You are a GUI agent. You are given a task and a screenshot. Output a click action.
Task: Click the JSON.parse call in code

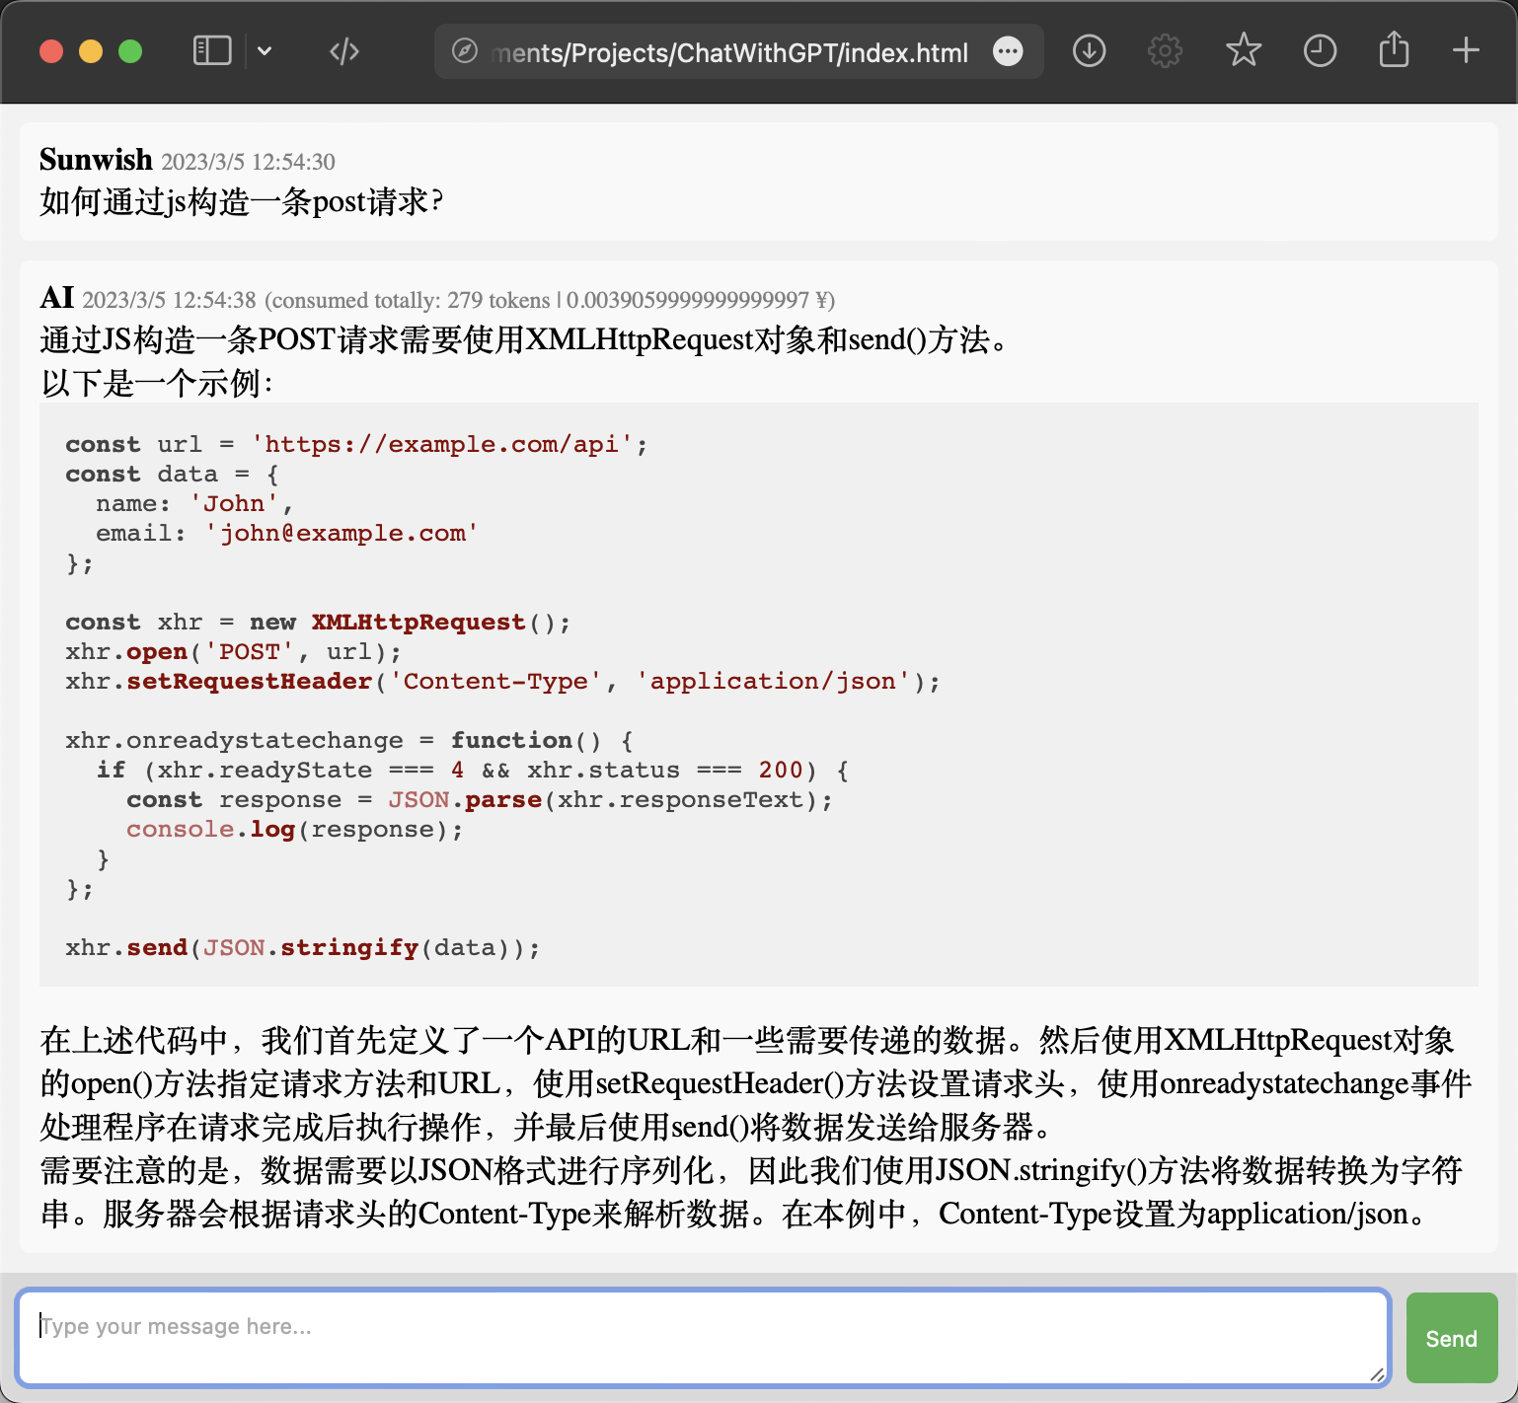tap(465, 799)
